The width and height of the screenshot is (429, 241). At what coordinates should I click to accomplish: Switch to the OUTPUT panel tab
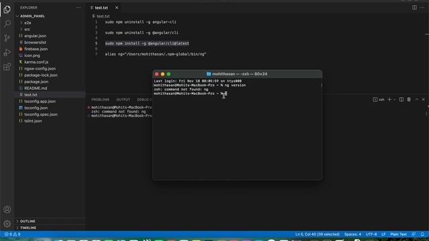point(123,100)
